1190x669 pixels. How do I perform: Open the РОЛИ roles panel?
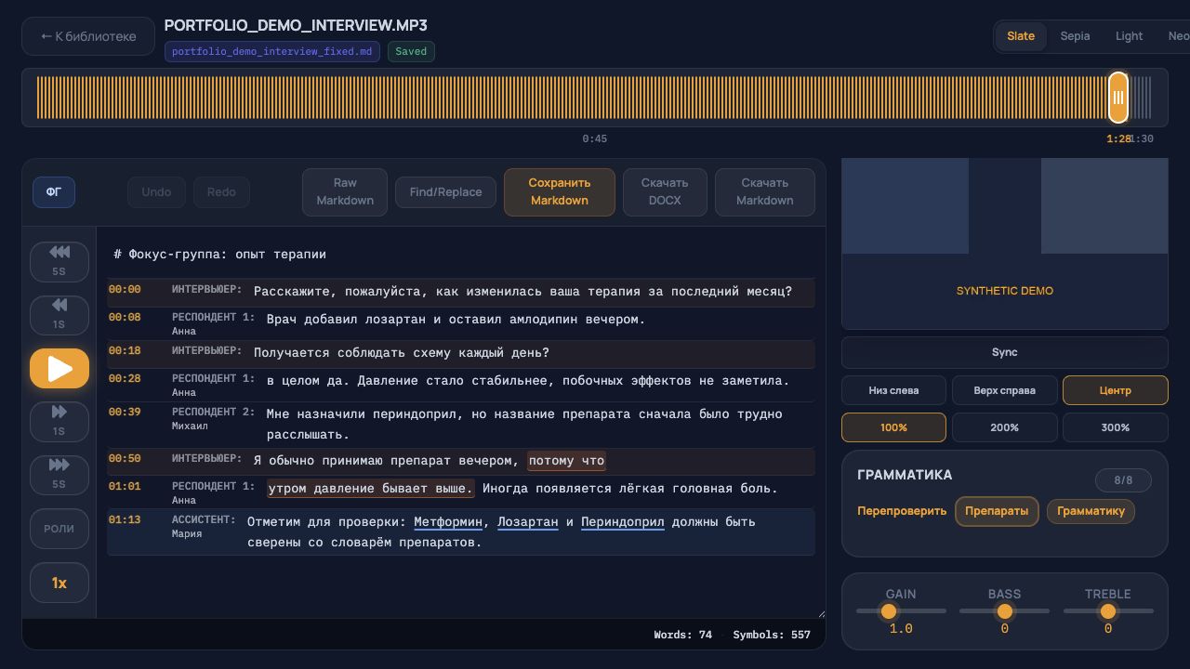tap(59, 529)
